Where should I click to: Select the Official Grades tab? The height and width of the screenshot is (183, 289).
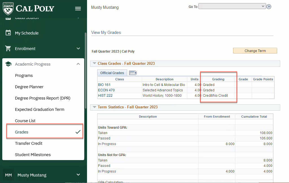112,73
